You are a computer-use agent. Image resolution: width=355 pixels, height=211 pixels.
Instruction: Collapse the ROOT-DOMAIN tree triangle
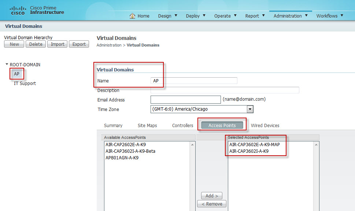point(7,64)
